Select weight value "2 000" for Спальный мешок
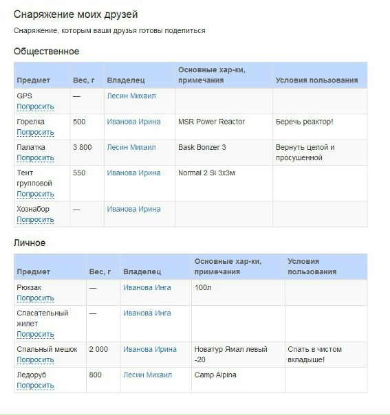Image resolution: width=390 pixels, height=415 pixels. point(98,349)
